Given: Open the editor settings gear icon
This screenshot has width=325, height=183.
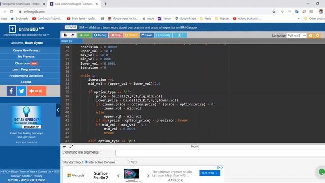Looking at the screenshot, I should (x=317, y=35).
